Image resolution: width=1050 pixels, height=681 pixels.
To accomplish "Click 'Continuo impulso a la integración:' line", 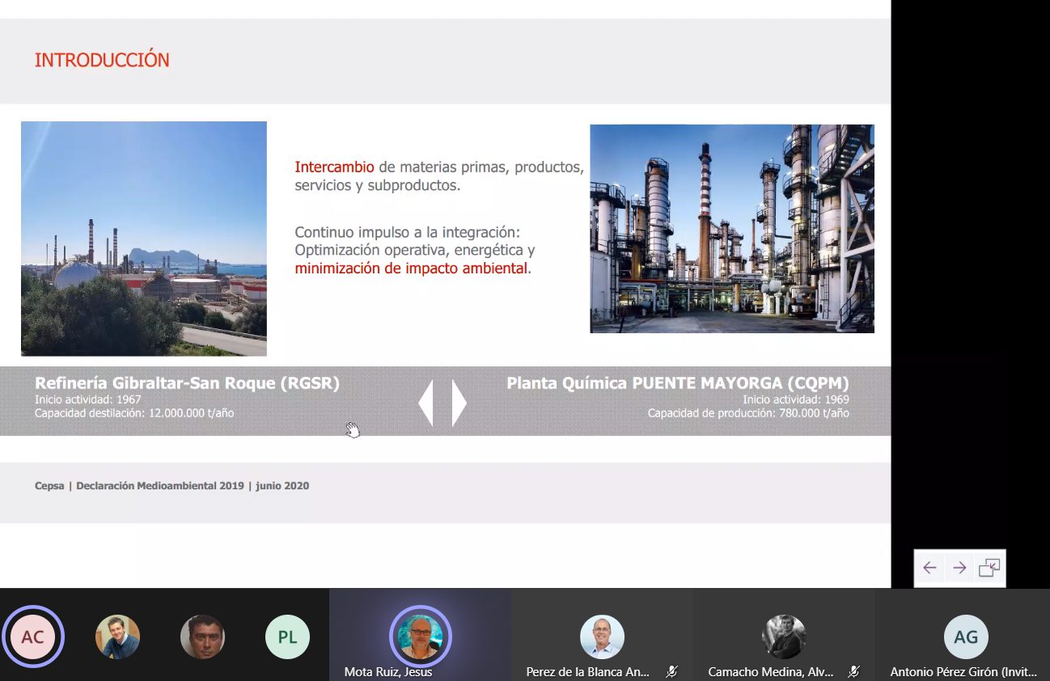I will [407, 232].
